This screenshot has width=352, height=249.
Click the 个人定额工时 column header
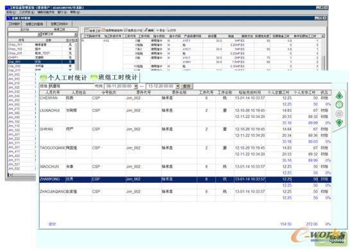pos(279,92)
